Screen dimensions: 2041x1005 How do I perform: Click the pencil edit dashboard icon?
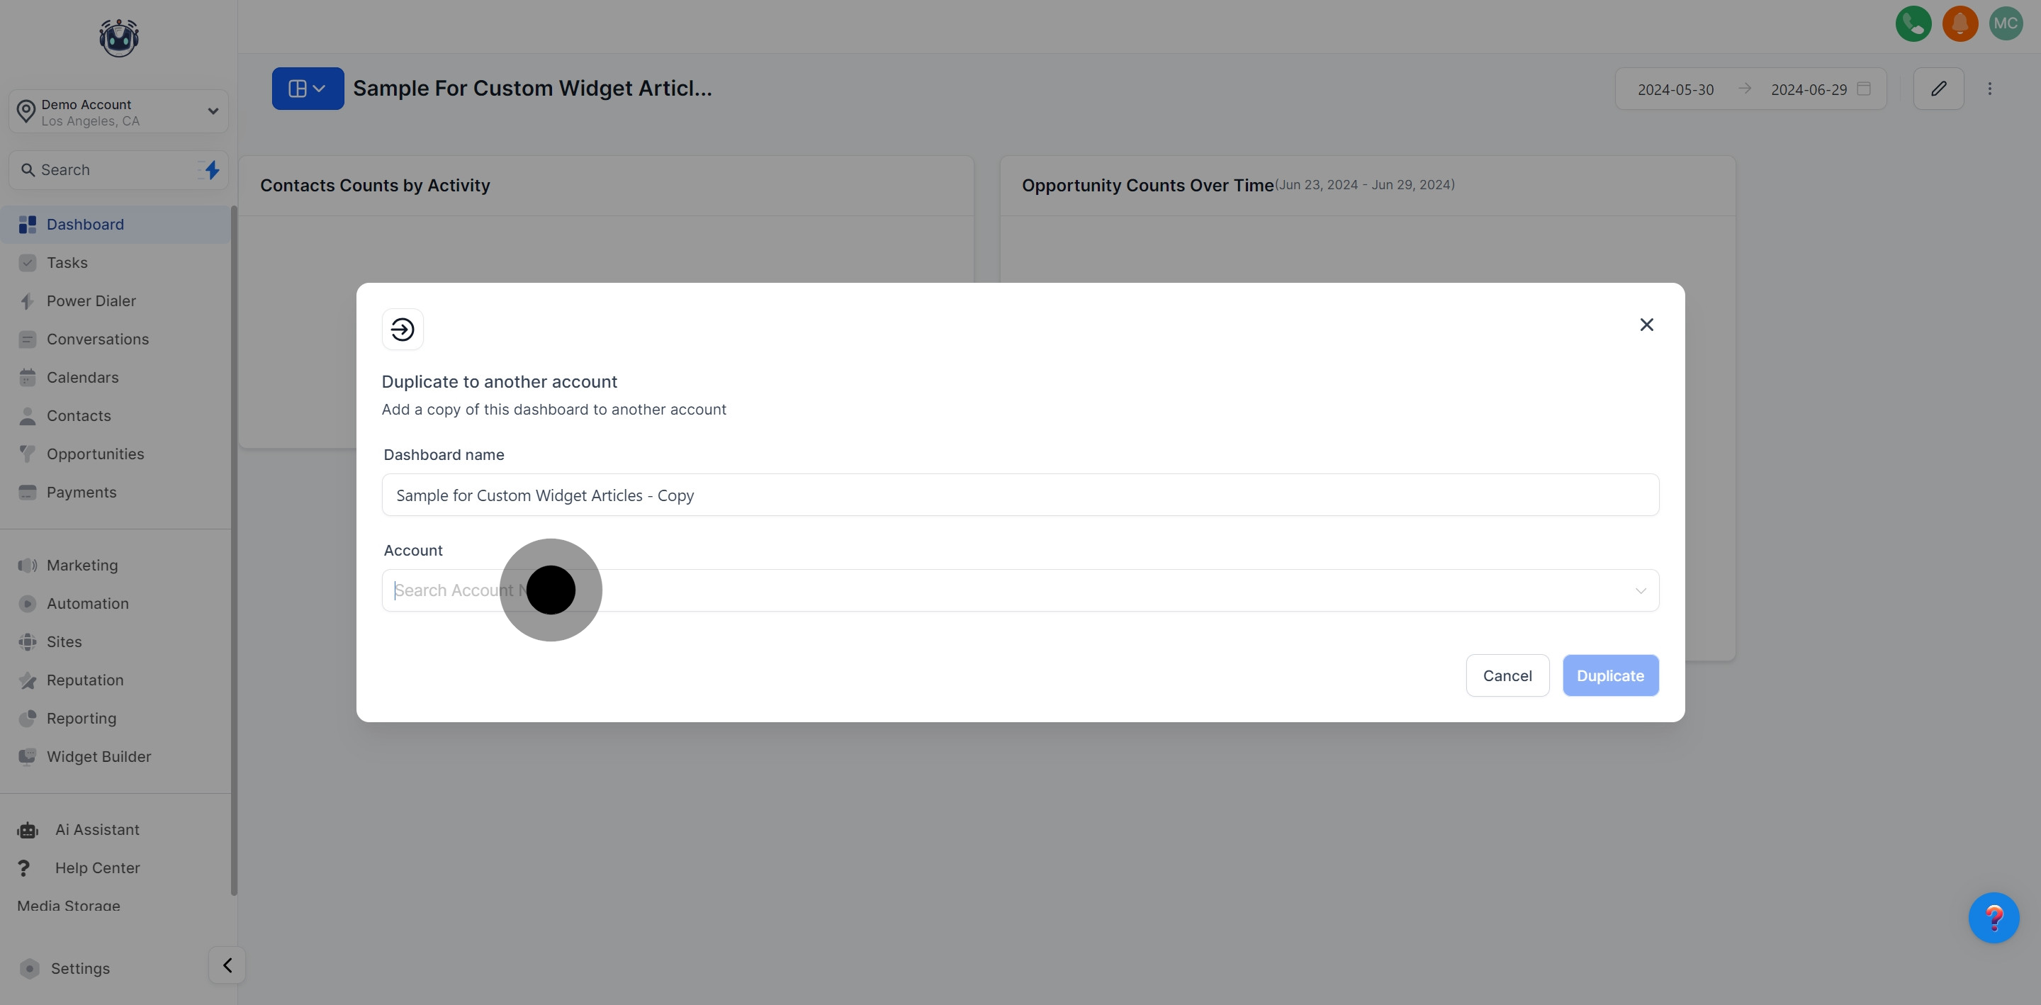point(1938,89)
